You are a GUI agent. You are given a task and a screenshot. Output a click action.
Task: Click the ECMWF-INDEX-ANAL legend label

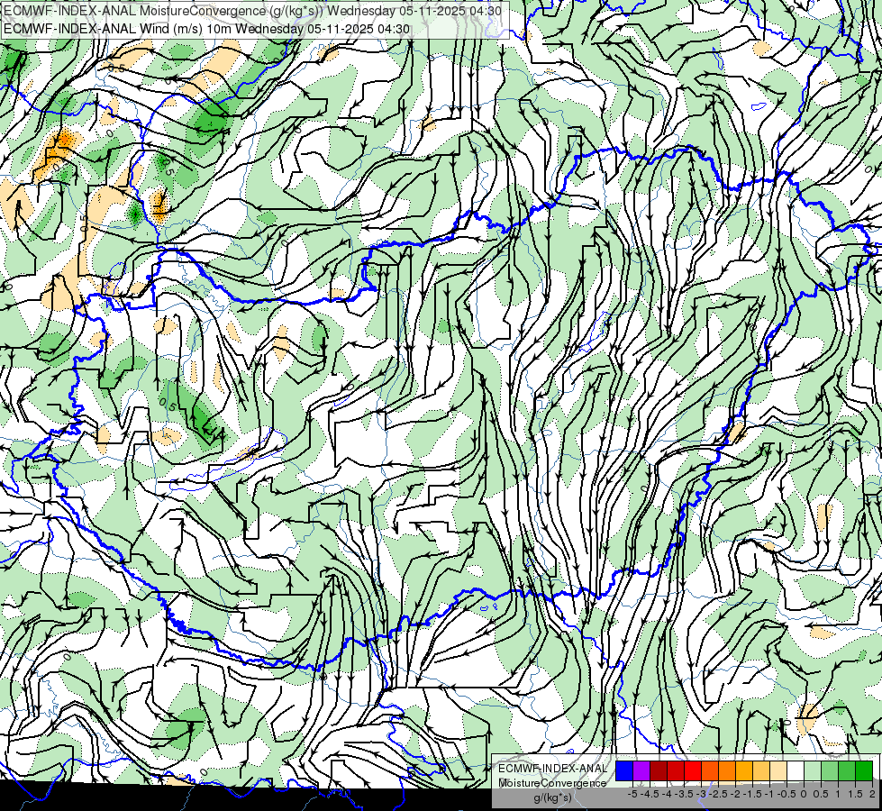click(x=552, y=769)
